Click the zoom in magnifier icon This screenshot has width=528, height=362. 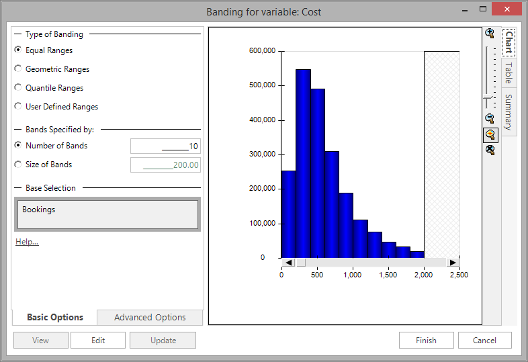[490, 33]
